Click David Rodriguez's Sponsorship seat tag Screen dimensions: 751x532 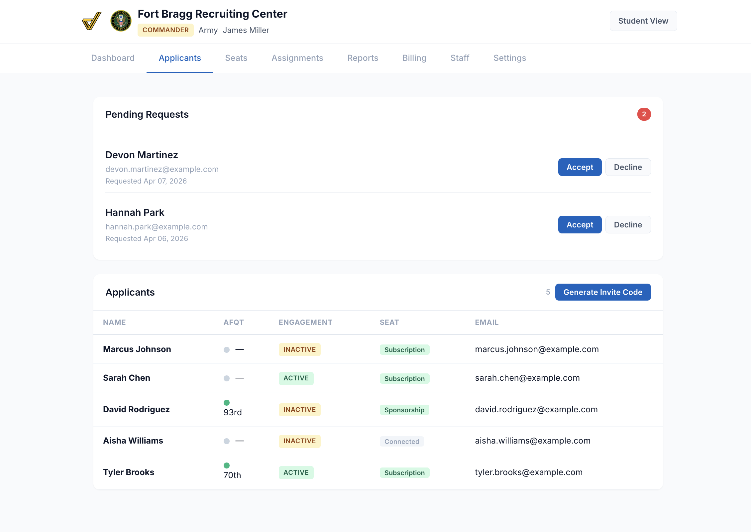coord(404,410)
